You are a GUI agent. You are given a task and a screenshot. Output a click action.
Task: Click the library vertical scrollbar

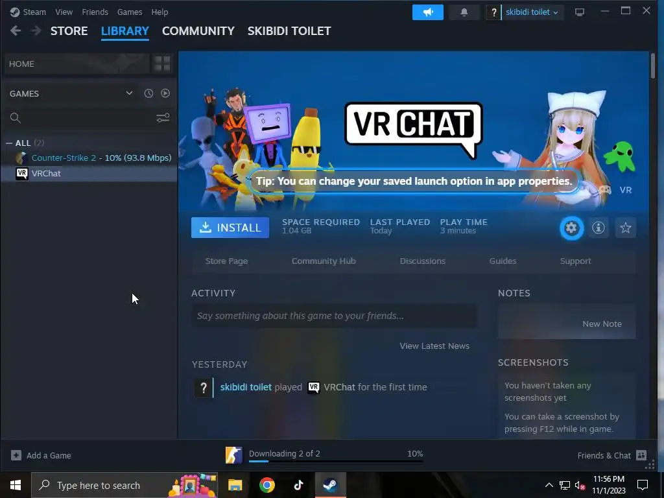[x=652, y=66]
